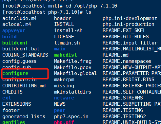Click the highlighted configure file name
The height and width of the screenshot is (124, 161).
[15, 74]
